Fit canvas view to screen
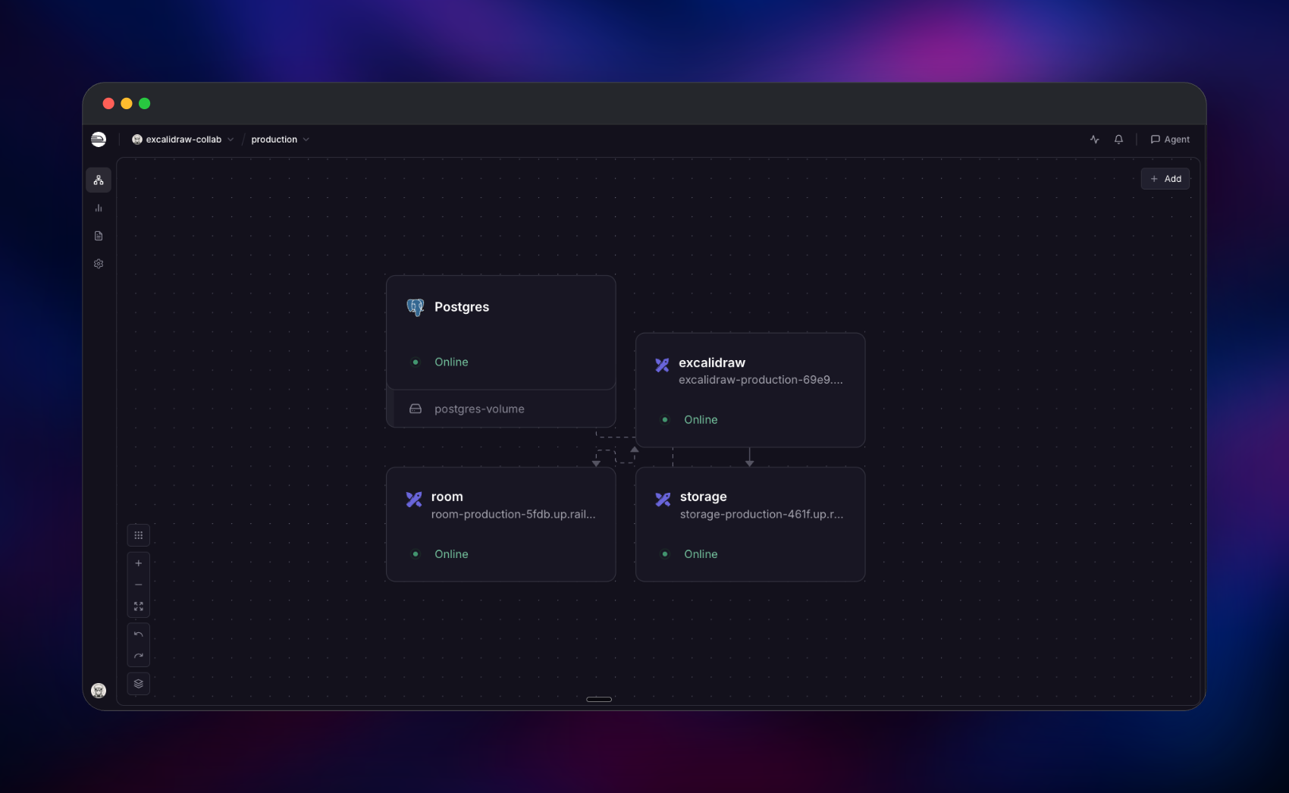Viewport: 1289px width, 793px height. pyautogui.click(x=139, y=607)
